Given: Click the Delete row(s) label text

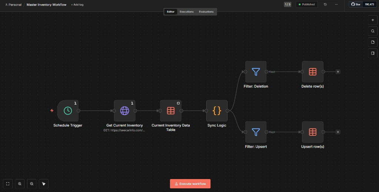Looking at the screenshot, I should [x=312, y=86].
